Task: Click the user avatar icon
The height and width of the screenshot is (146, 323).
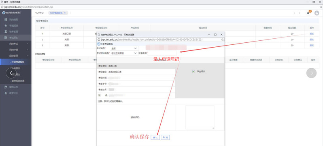Action: [x=317, y=13]
